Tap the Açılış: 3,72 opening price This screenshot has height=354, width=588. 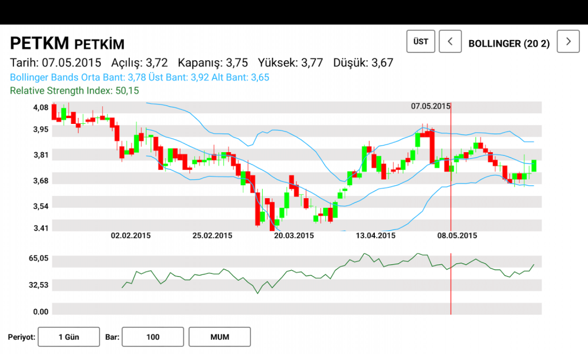click(x=139, y=63)
